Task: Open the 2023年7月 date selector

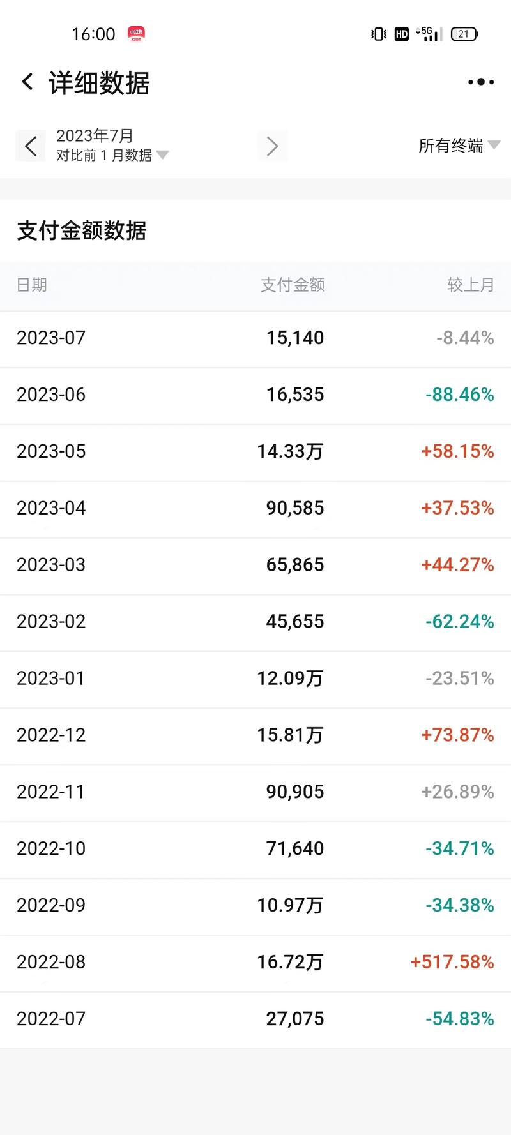Action: (x=95, y=135)
